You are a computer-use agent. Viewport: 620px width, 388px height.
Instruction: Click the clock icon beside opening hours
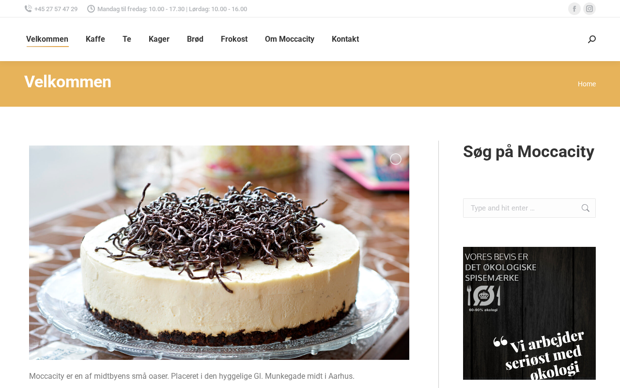point(91,9)
